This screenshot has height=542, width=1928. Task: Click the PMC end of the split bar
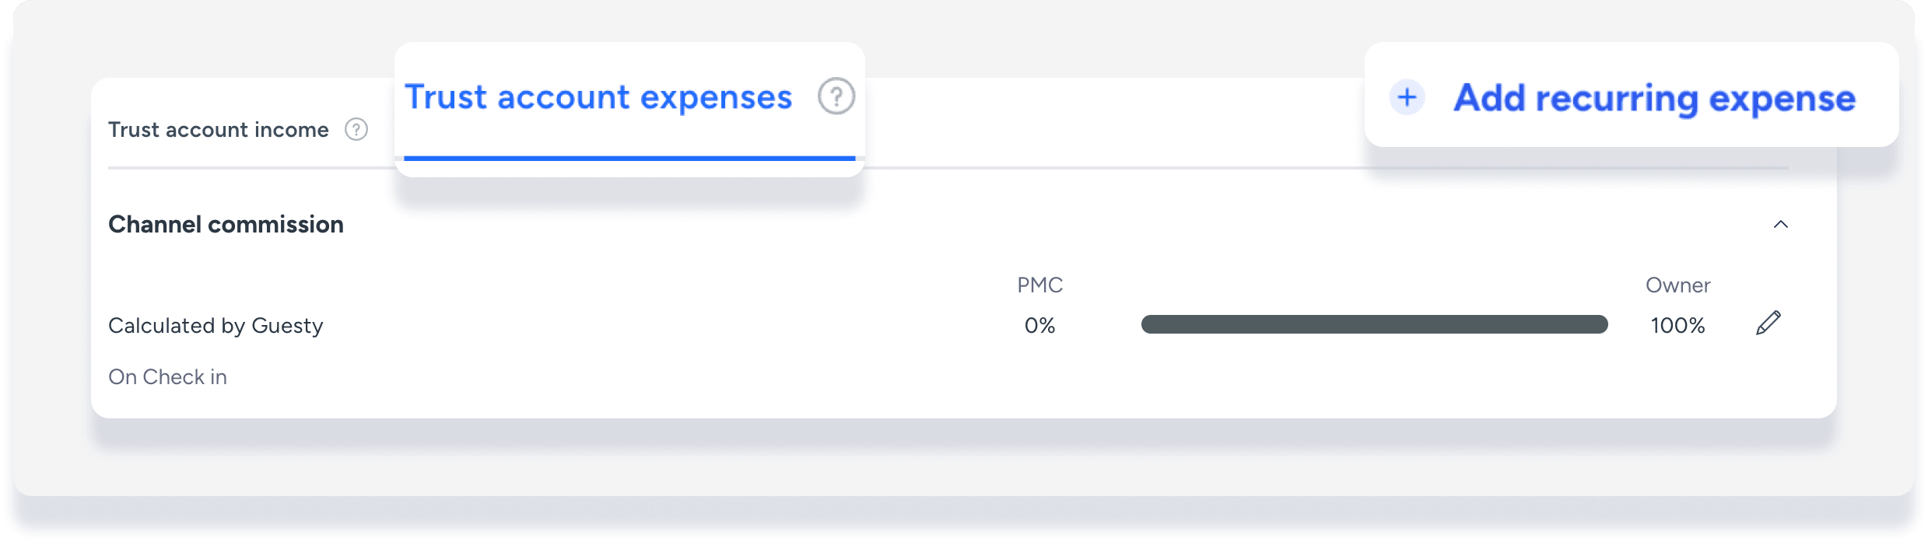[1152, 324]
